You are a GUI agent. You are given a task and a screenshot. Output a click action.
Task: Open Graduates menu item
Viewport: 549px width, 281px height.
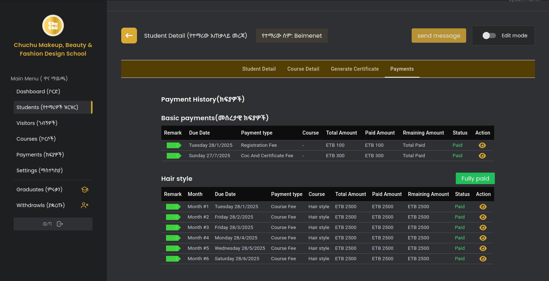coord(53,189)
